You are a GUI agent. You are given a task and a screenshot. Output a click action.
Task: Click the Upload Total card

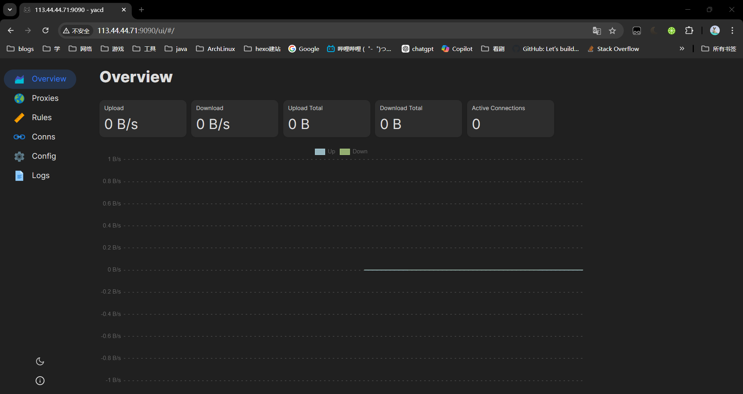327,119
